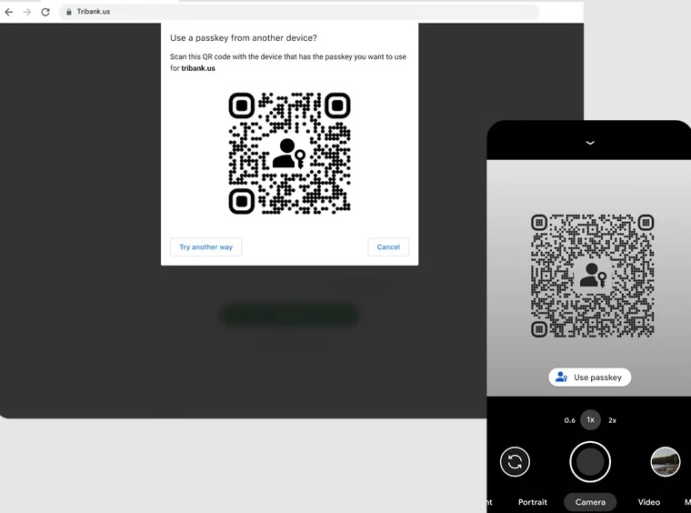This screenshot has width=691, height=513.
Task: Flip camera with switch icon
Action: 515,462
